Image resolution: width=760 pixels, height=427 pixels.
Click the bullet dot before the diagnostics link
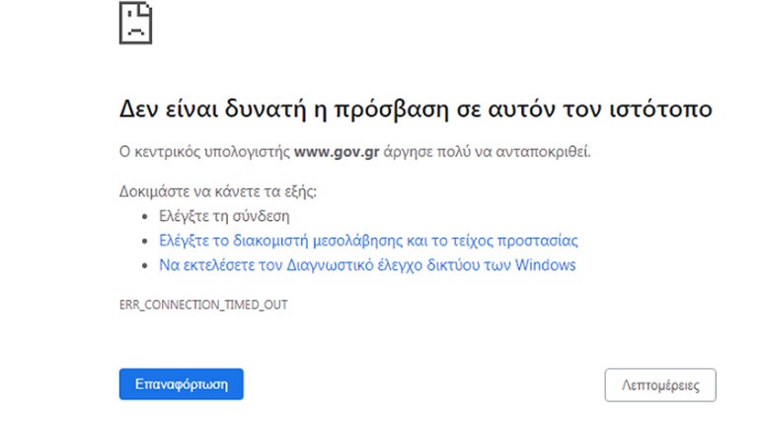148,265
